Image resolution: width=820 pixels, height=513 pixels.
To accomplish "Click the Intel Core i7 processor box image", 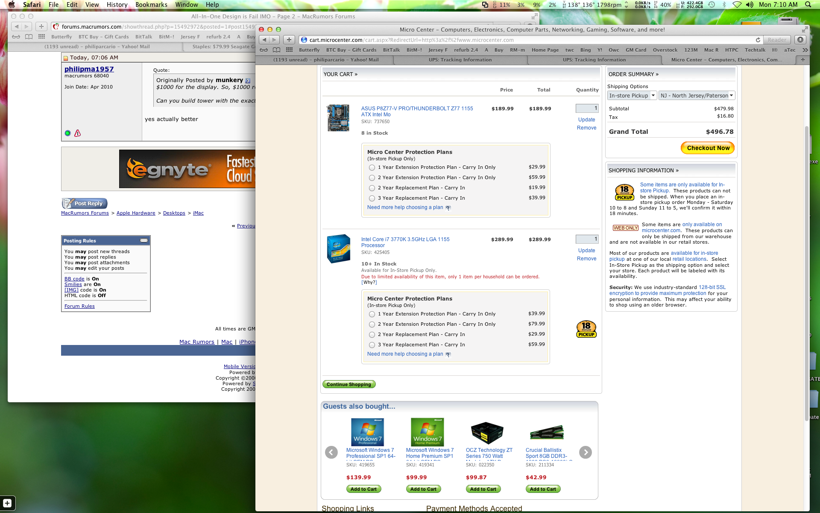I will 338,248.
